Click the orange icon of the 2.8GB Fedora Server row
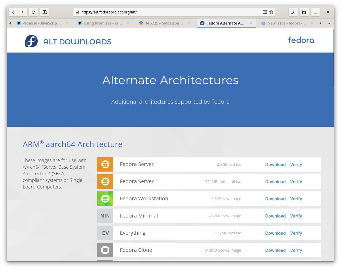Viewport: 341px width, 269px height. pos(105,164)
